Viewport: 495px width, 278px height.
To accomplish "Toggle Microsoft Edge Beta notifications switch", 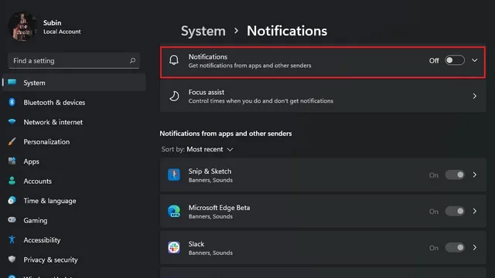I will [x=455, y=211].
